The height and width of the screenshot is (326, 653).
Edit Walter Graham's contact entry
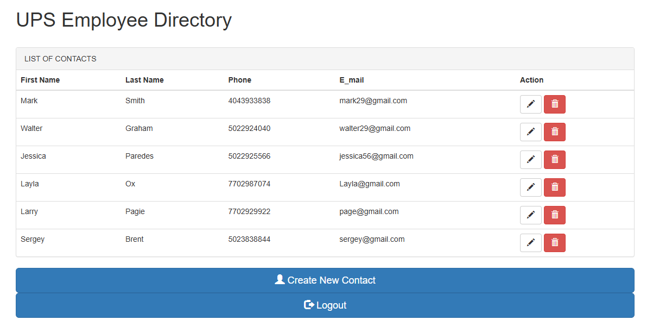(530, 132)
